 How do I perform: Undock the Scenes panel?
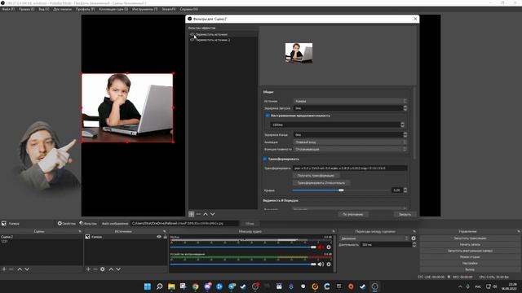pyautogui.click(x=80, y=231)
